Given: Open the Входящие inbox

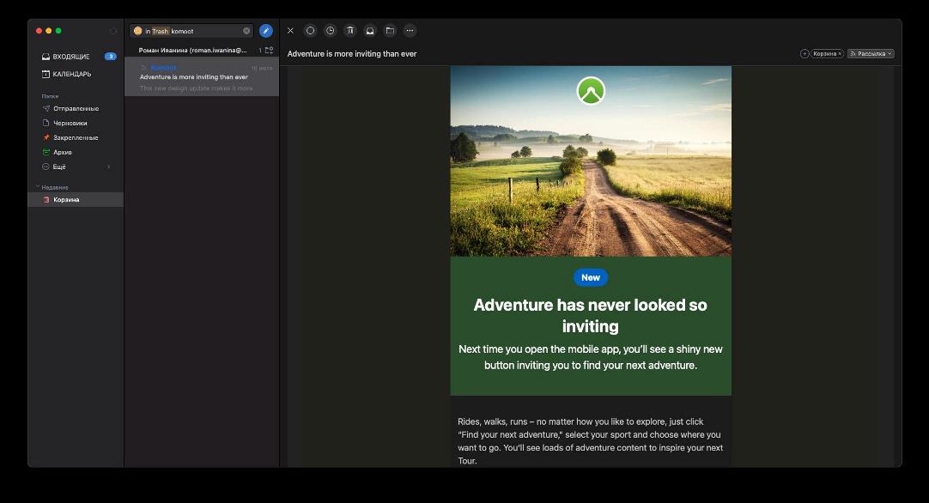Looking at the screenshot, I should tap(76, 57).
